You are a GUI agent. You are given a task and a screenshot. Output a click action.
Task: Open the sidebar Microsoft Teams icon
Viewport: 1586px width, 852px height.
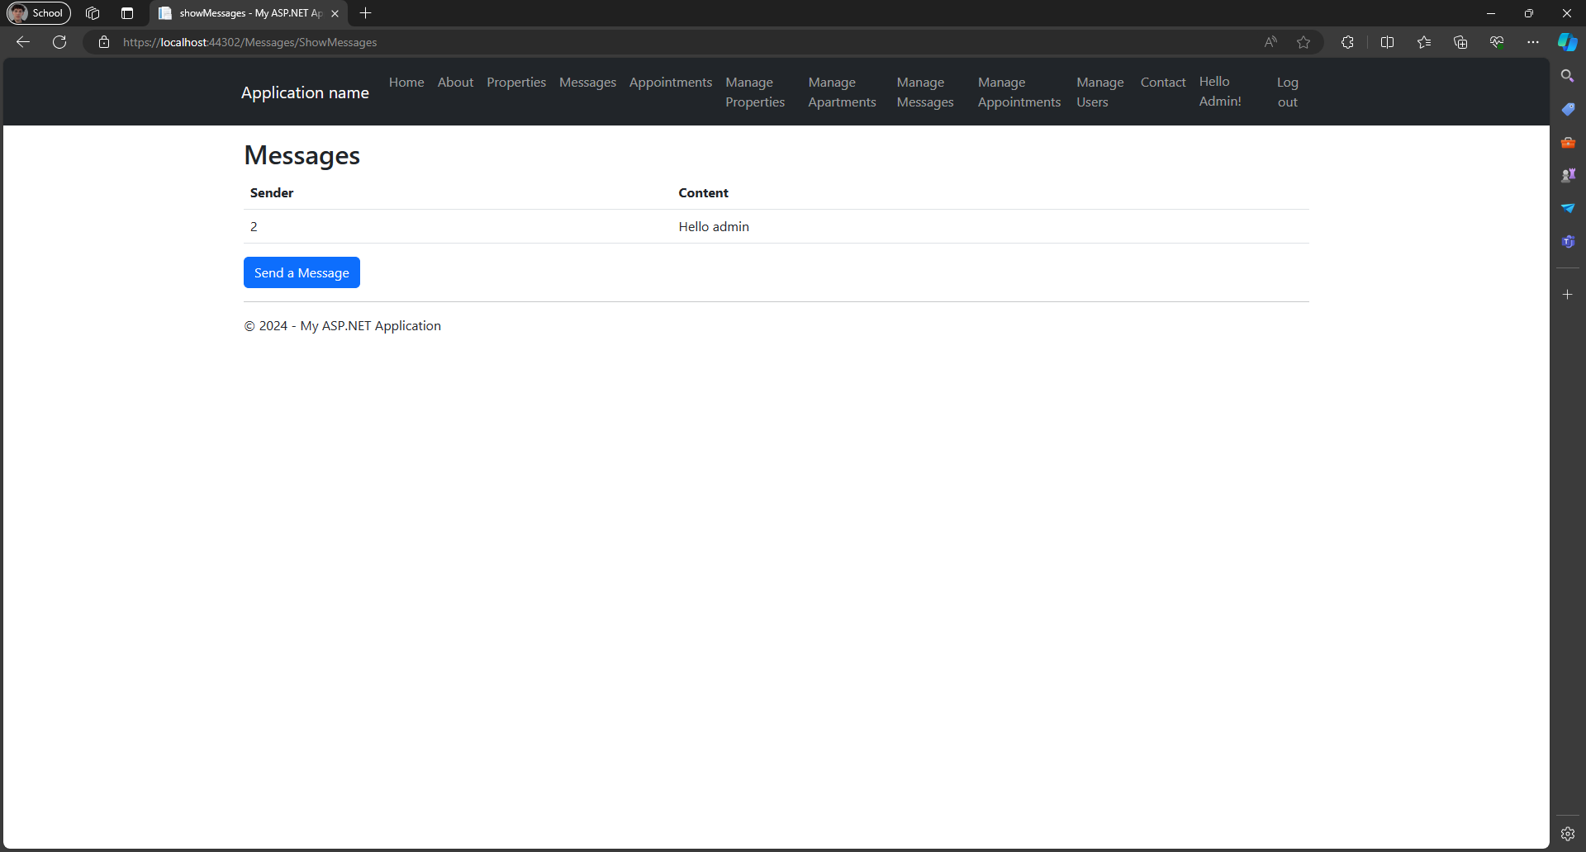click(x=1568, y=241)
